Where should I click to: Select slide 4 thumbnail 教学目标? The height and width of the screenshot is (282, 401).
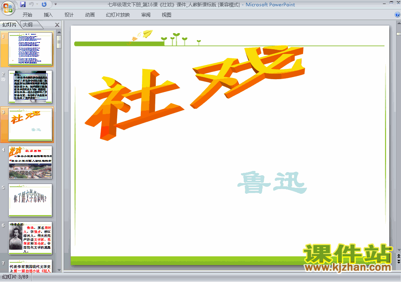point(30,162)
